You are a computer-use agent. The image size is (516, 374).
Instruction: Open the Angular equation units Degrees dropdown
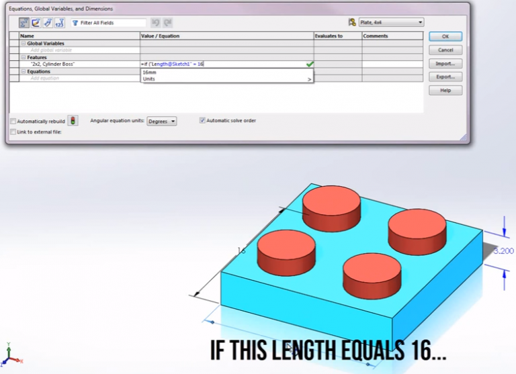(162, 122)
